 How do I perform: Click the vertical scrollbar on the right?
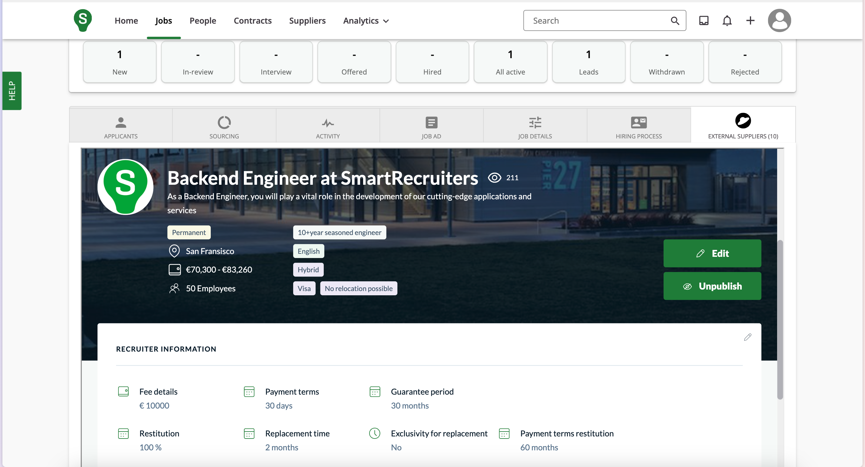[780, 319]
